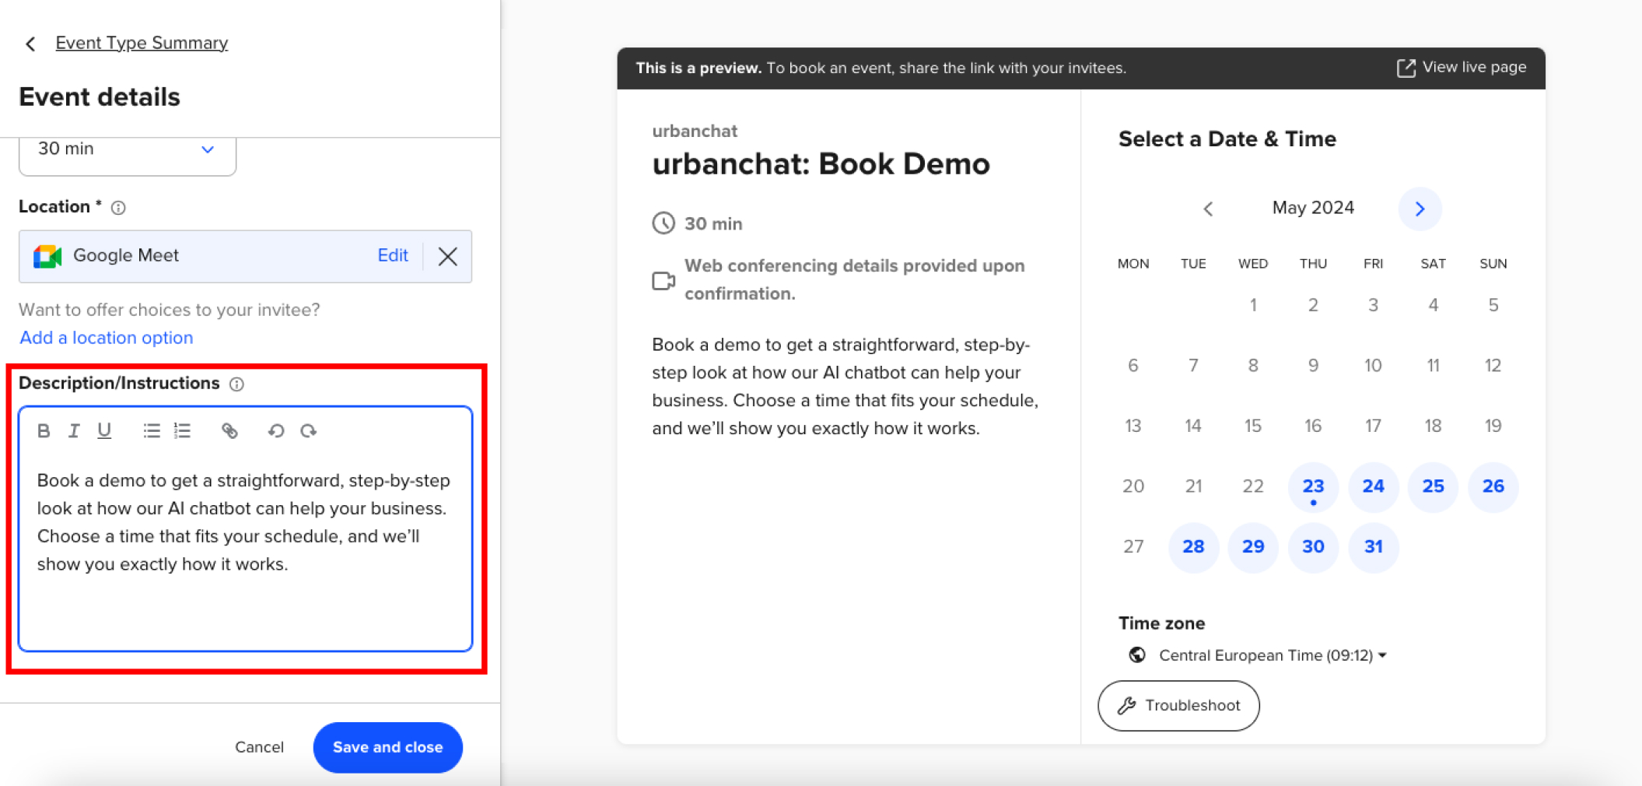The height and width of the screenshot is (786, 1642).
Task: Click the globe time zone icon
Action: [1136, 655]
